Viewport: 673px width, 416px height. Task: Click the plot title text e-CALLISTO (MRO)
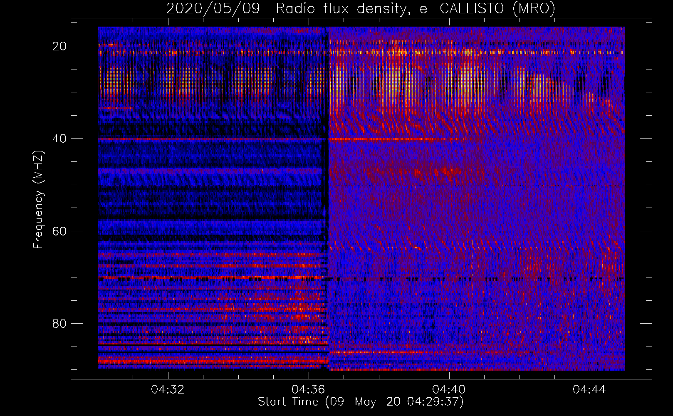[x=487, y=9]
